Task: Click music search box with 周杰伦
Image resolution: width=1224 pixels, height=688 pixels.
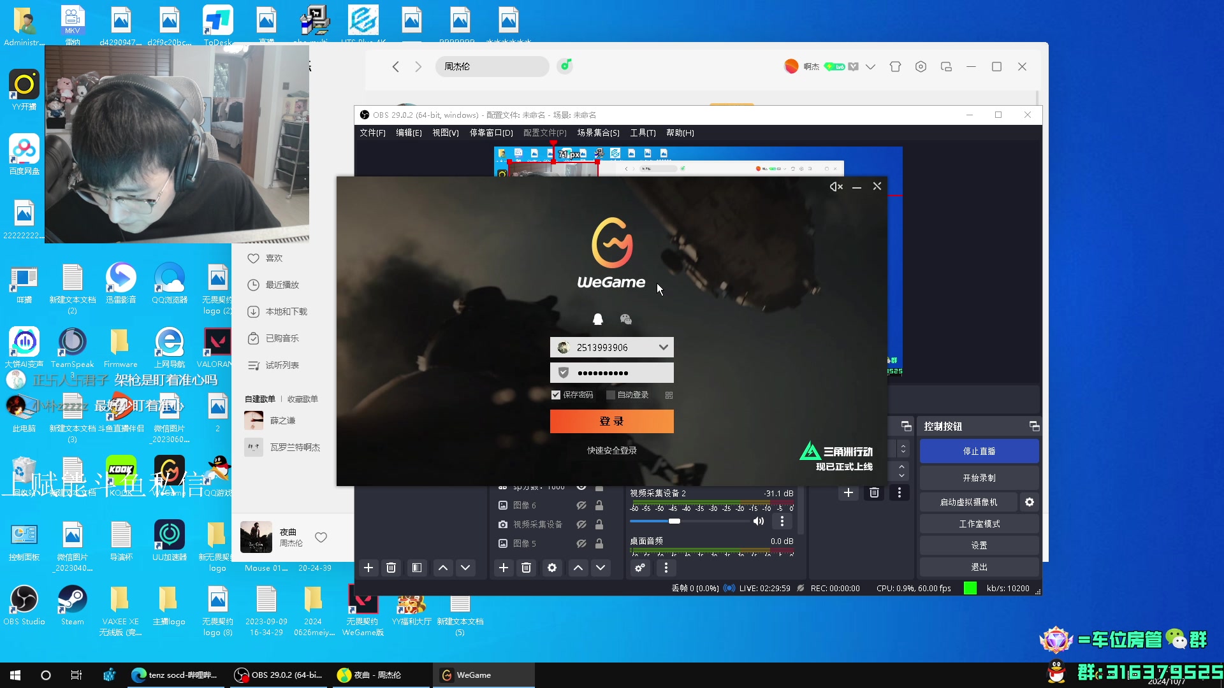Action: coord(492,66)
